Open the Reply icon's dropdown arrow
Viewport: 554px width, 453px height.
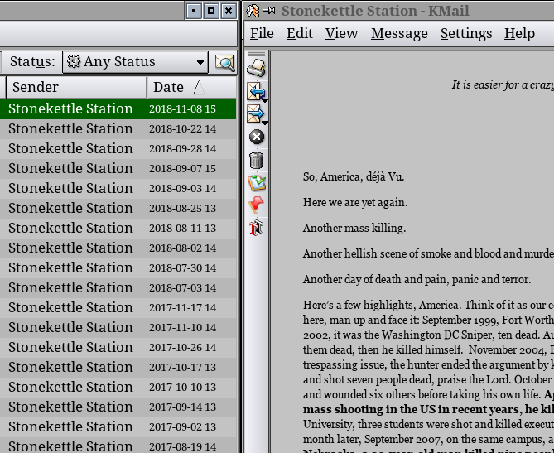(x=265, y=101)
